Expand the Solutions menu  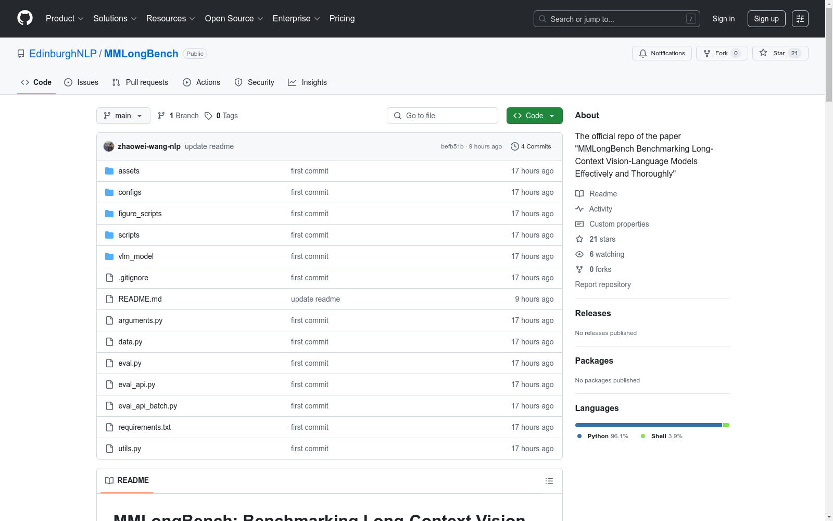(x=115, y=18)
